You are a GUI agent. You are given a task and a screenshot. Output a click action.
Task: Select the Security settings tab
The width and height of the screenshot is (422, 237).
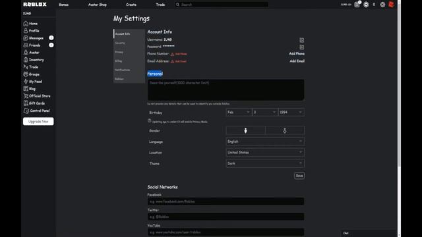tap(129, 43)
